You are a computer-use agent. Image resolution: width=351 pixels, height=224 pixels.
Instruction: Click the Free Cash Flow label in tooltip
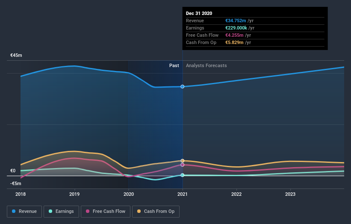(202, 35)
